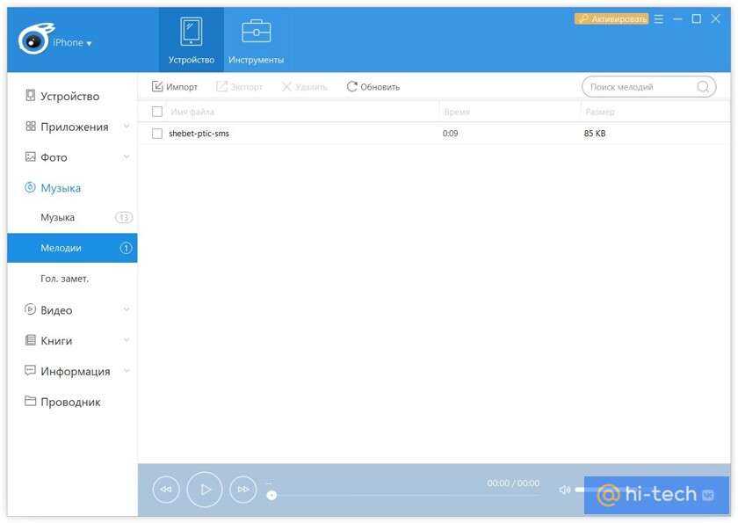Switch to the Инструменты tab

pos(256,40)
